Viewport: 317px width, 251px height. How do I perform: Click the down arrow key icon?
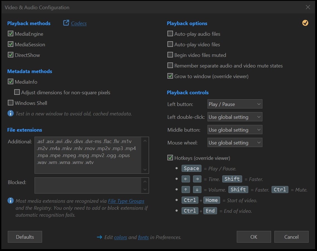click(197, 190)
